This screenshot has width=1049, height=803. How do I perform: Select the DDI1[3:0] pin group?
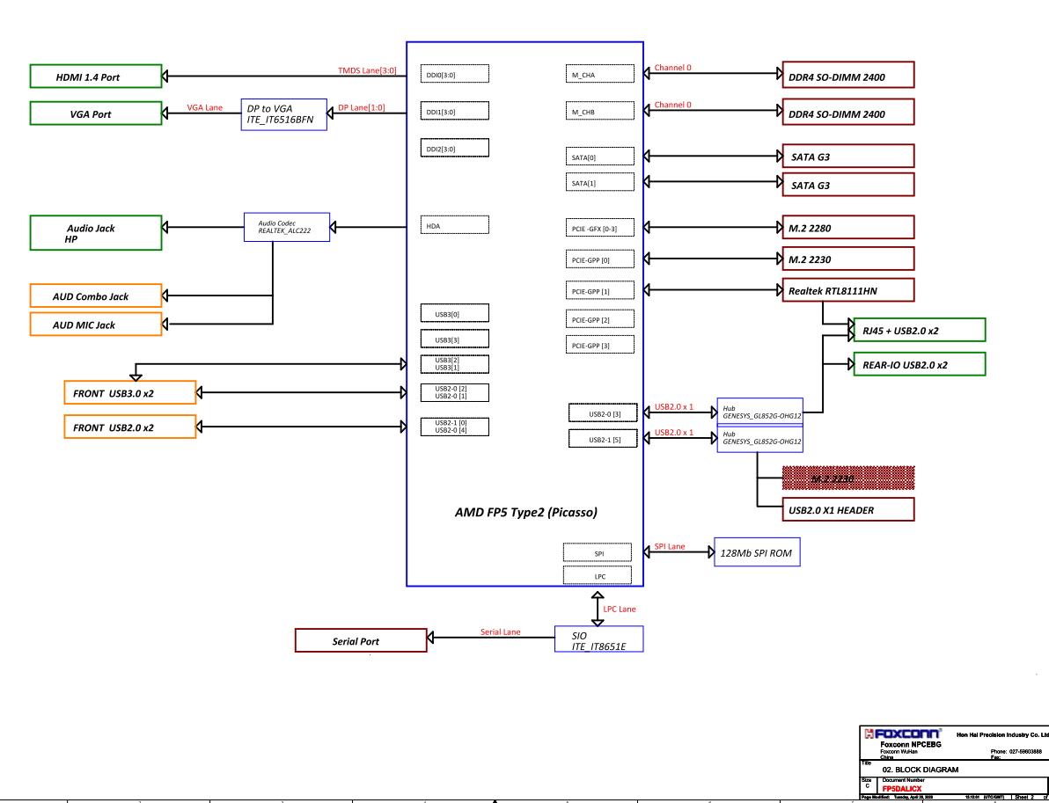(x=455, y=111)
